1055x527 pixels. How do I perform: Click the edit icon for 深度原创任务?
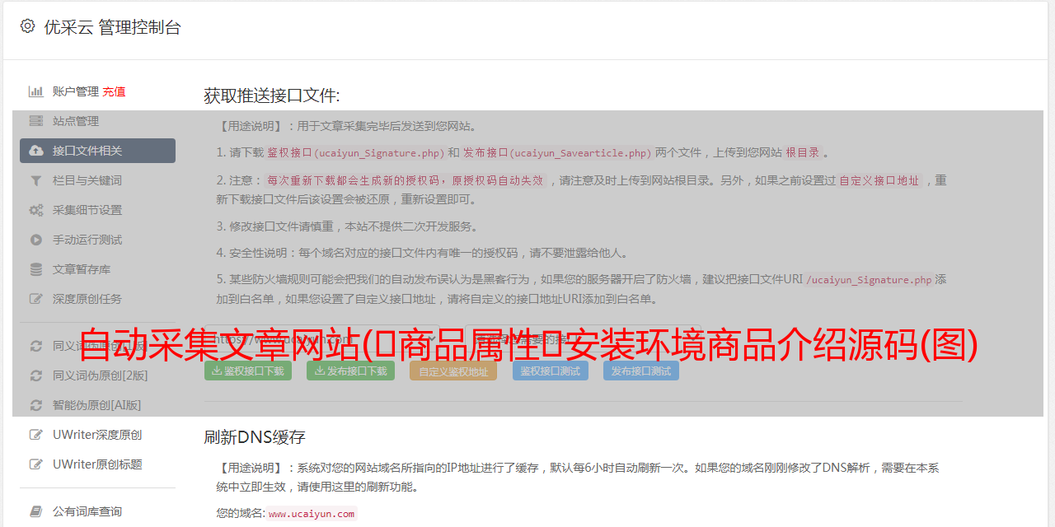point(35,299)
